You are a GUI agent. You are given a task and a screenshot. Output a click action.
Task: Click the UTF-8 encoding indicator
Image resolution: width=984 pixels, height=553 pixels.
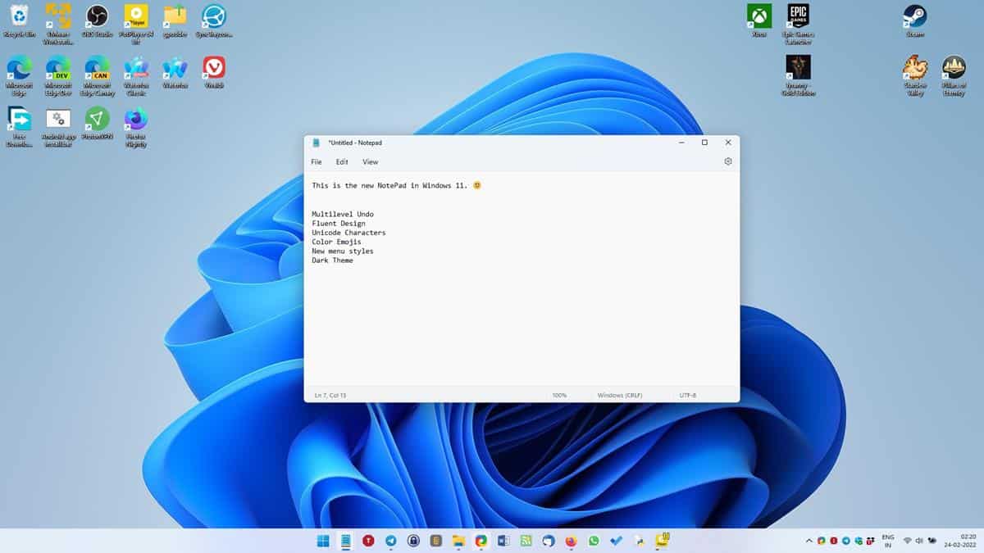pos(689,394)
